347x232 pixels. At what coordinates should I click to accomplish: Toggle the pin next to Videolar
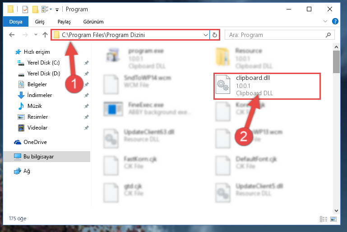(87, 128)
